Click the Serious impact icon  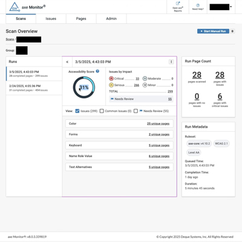coord(111,85)
